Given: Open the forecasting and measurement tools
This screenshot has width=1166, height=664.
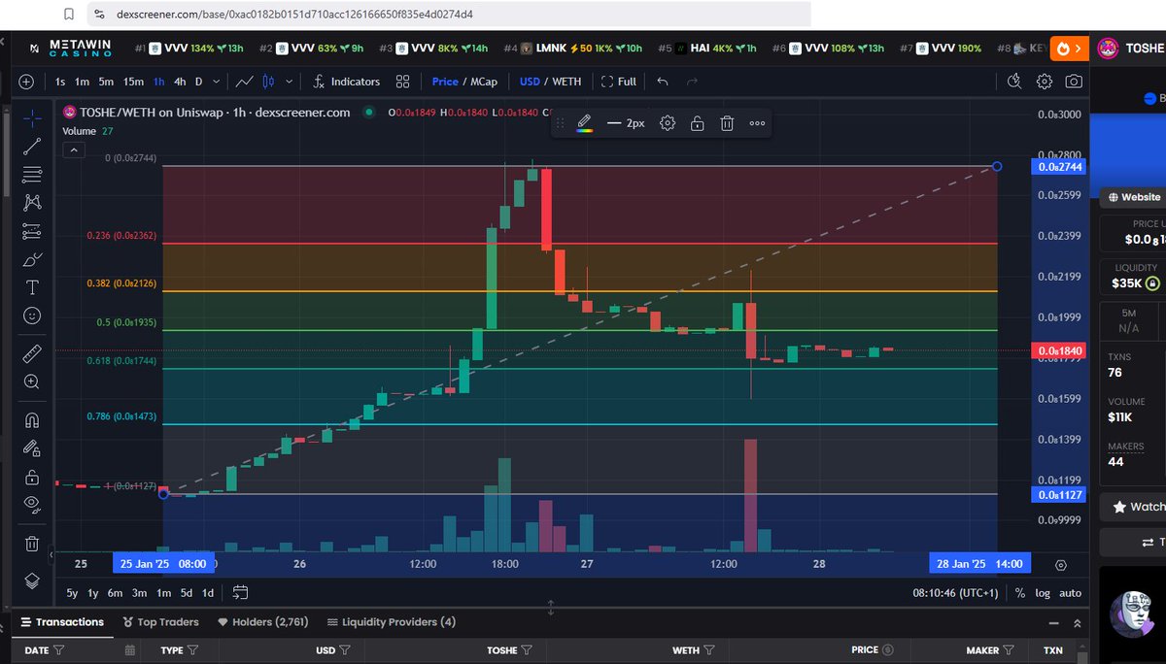Looking at the screenshot, I should click(32, 231).
